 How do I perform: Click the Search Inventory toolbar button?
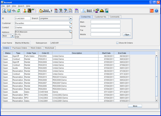pos(45,11)
